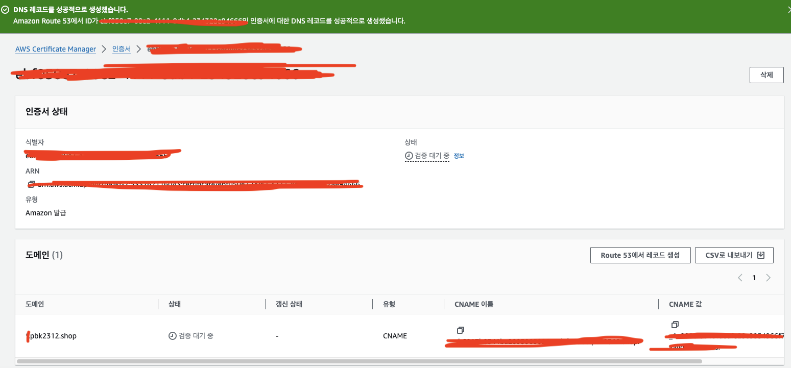Select the pbk2312.shop domain cell
The height and width of the screenshot is (368, 791).
tap(51, 336)
